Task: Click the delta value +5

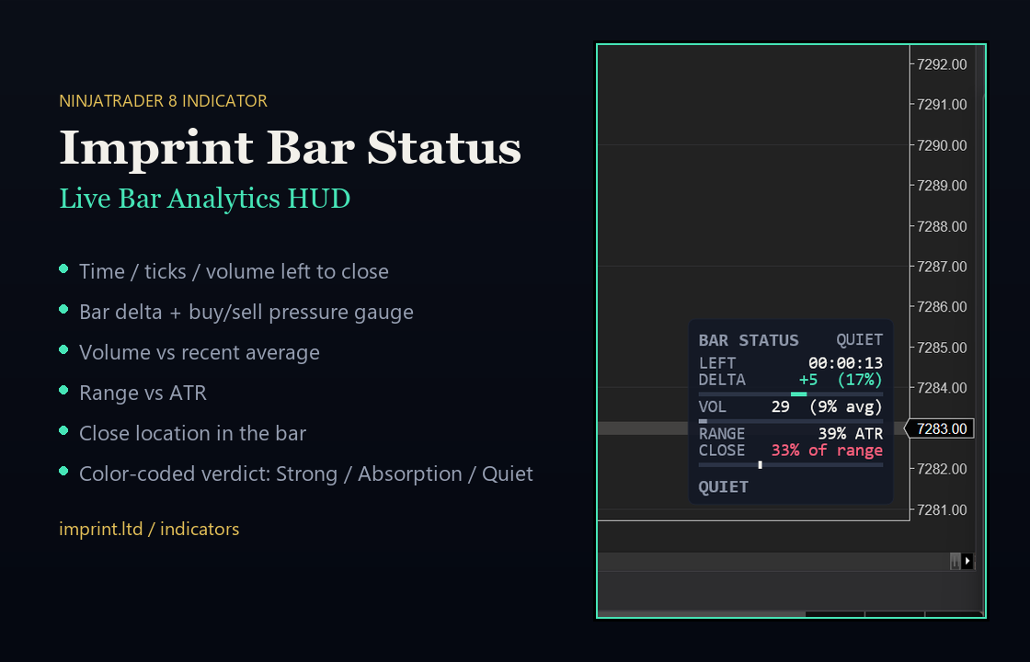Action: pos(808,380)
